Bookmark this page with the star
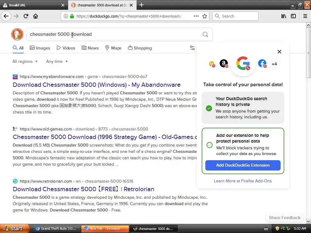 click(x=205, y=16)
